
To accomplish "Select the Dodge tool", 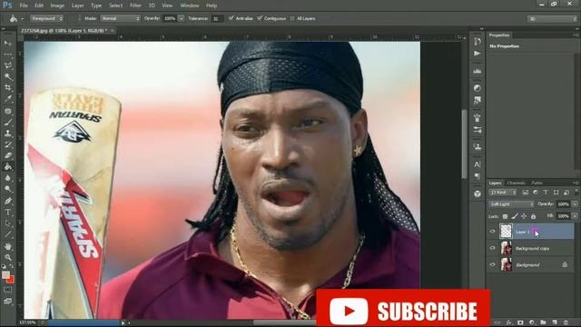I will 8,189.
